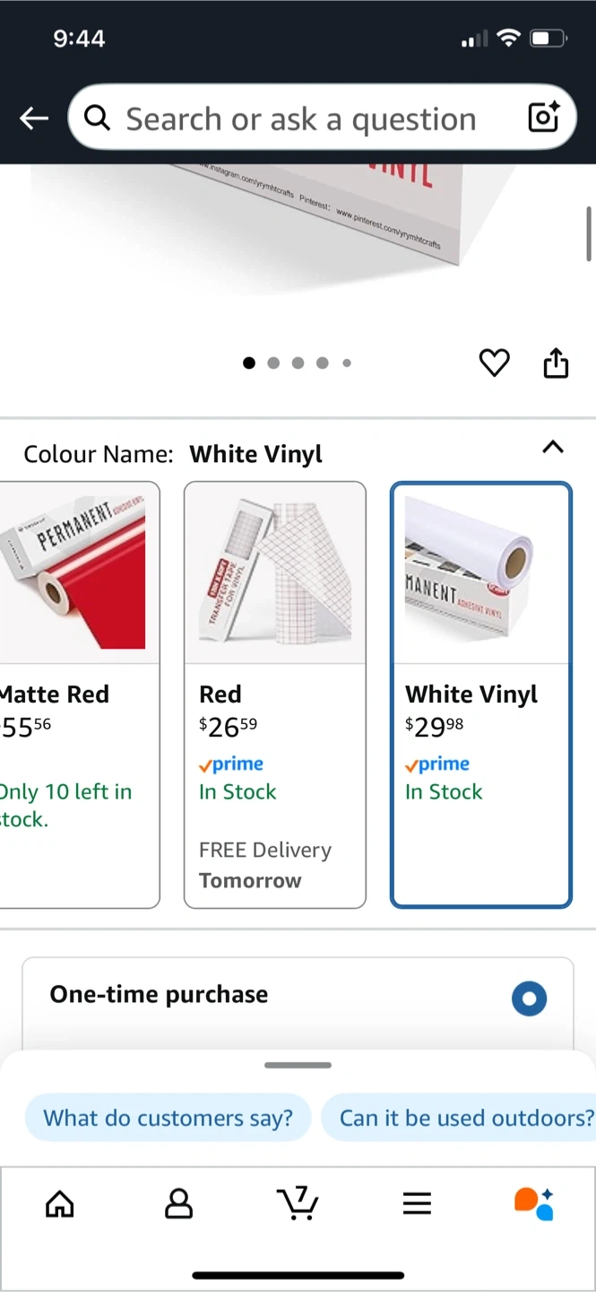Image resolution: width=596 pixels, height=1292 pixels.
Task: Open the account profile icon
Action: click(179, 1203)
